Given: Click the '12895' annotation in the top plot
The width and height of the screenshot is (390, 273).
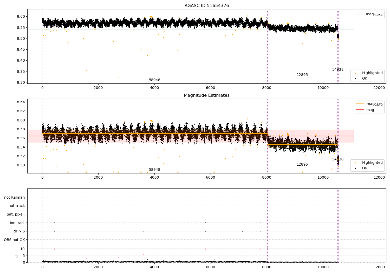Looking at the screenshot, I should (302, 75).
